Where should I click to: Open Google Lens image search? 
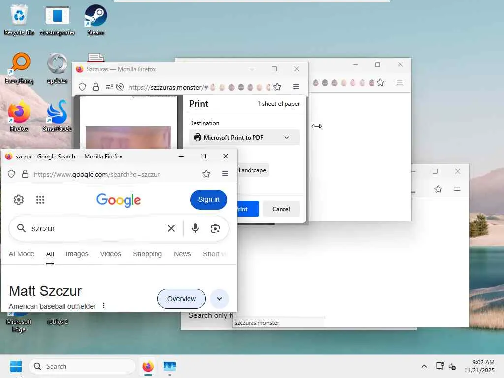coord(215,228)
